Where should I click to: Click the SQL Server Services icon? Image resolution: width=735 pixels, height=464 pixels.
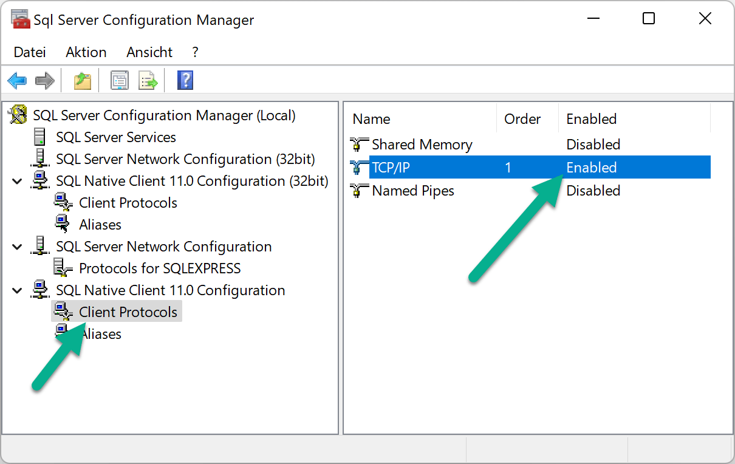(x=39, y=137)
